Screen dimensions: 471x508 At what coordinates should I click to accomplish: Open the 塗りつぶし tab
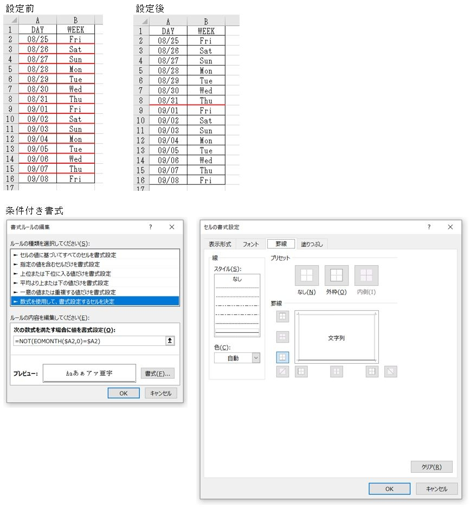coord(312,244)
